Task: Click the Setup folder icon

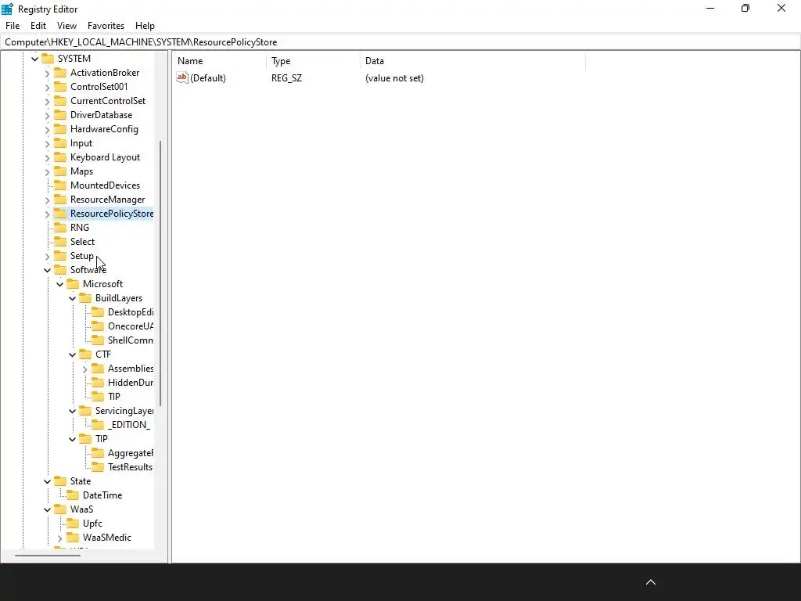Action: coord(60,255)
